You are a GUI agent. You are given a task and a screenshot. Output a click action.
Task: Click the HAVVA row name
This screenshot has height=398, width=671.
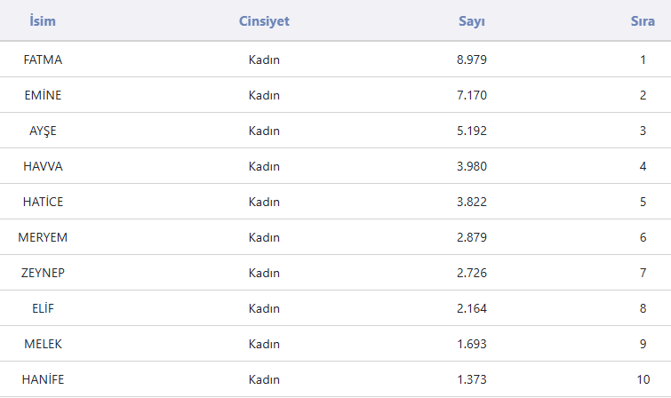(x=43, y=166)
